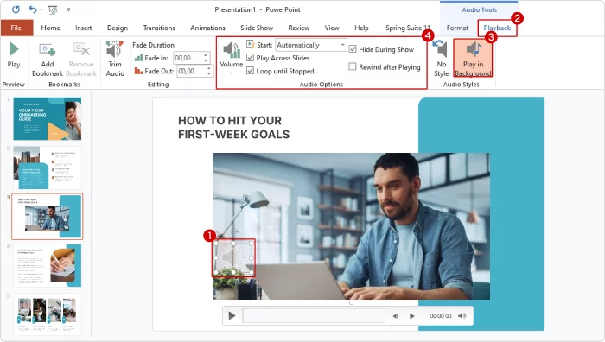
Task: Click the Fade Out duration field
Action: coord(191,72)
